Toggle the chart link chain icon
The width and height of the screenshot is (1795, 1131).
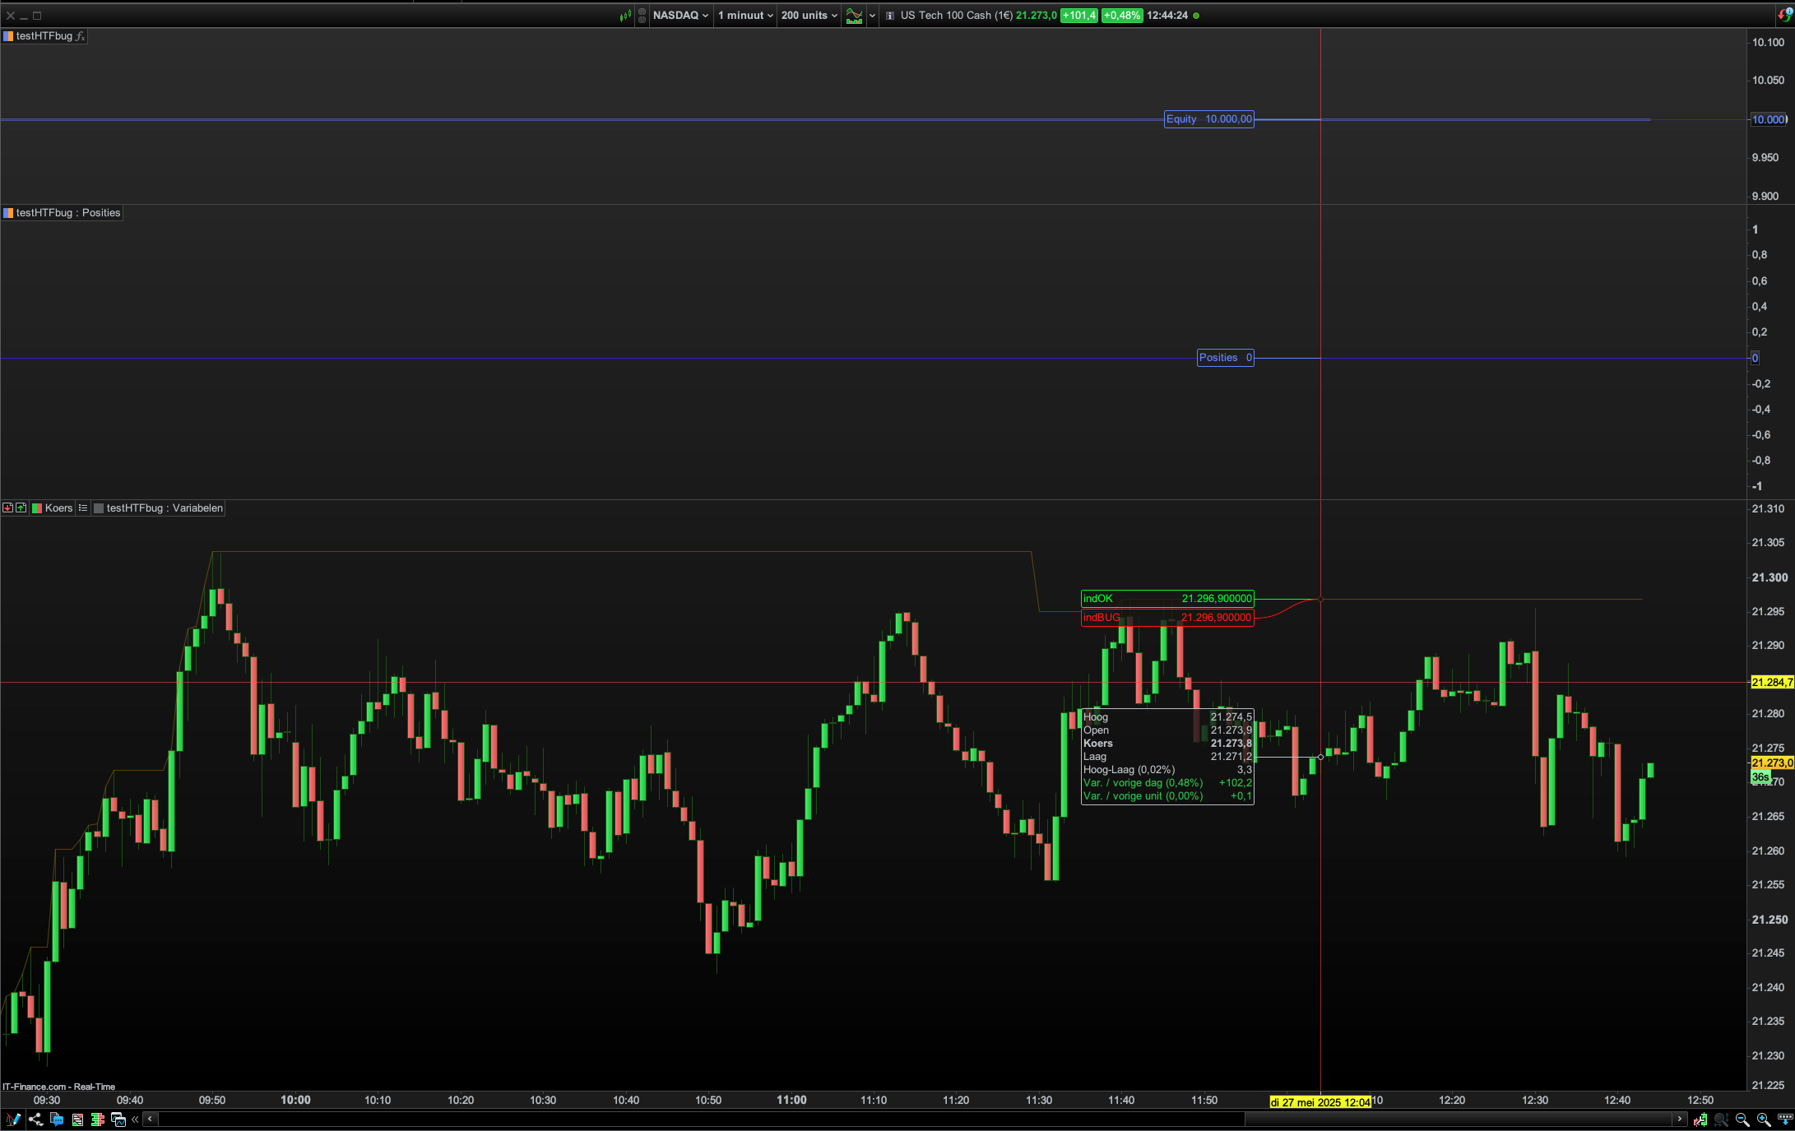click(x=642, y=15)
